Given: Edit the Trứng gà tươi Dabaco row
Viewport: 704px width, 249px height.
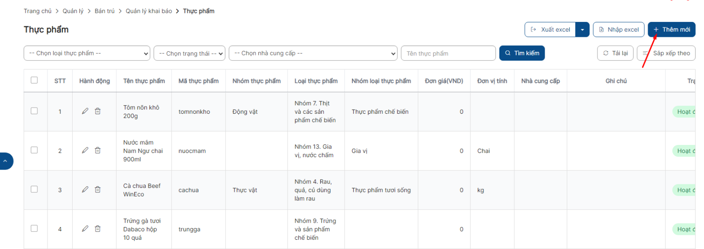Looking at the screenshot, I should pos(85,228).
